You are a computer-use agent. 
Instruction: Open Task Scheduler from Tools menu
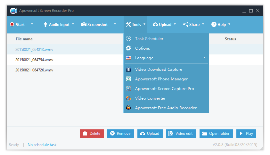click(x=166, y=38)
